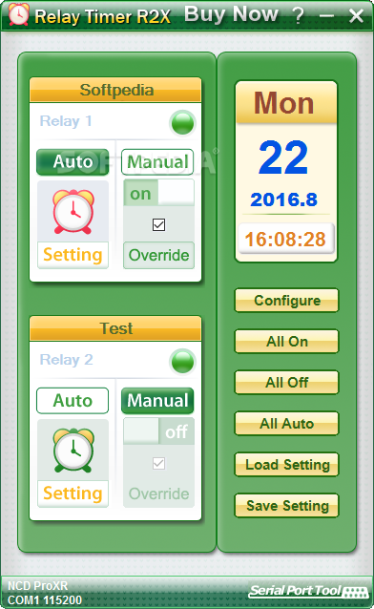This screenshot has height=609, width=374.
Task: Turn all relays on with All On
Action: click(287, 342)
